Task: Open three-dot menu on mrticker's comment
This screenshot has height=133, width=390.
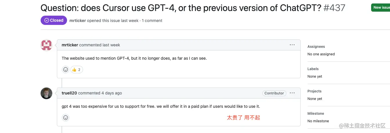Action: click(292, 45)
